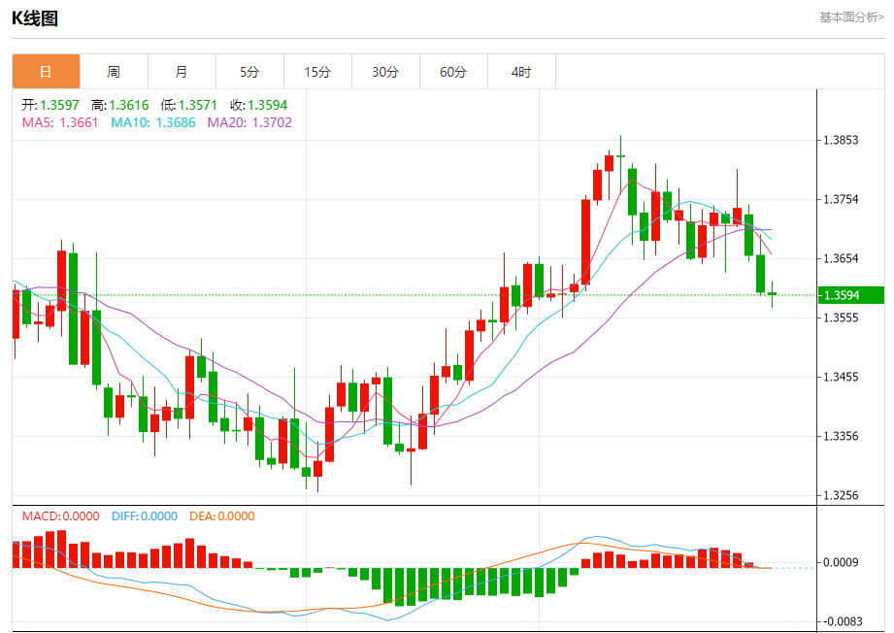
Task: Click the 1.3455 price axis label
Action: pos(841,377)
